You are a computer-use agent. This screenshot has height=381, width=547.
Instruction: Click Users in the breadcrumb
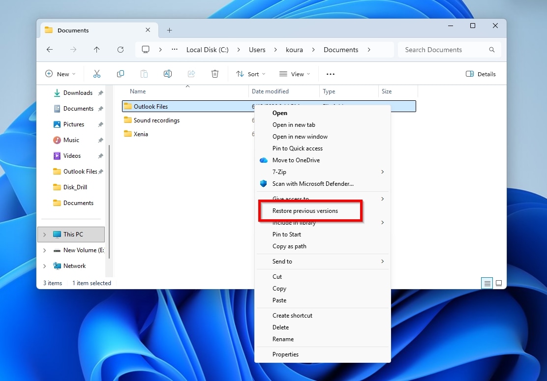click(257, 50)
